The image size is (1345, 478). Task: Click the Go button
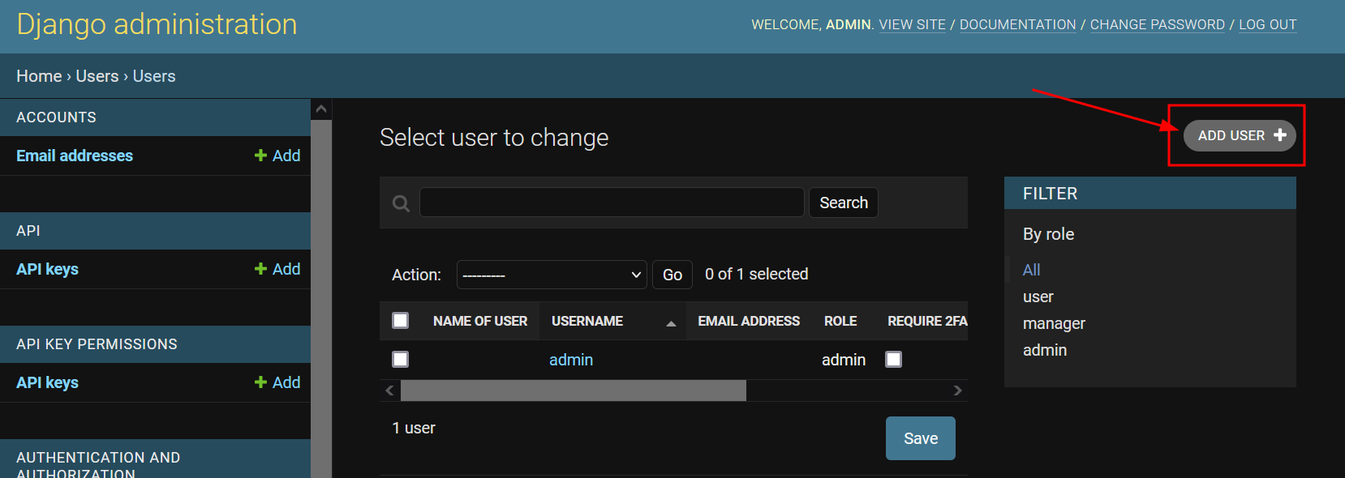point(672,275)
